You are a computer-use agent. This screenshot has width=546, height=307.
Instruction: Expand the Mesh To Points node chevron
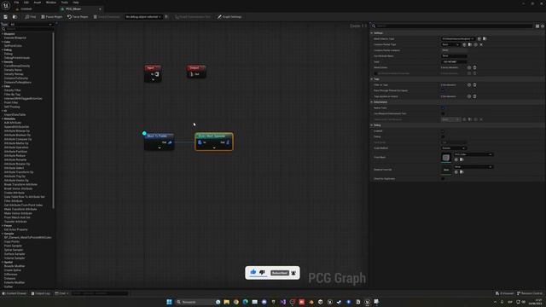[160, 148]
